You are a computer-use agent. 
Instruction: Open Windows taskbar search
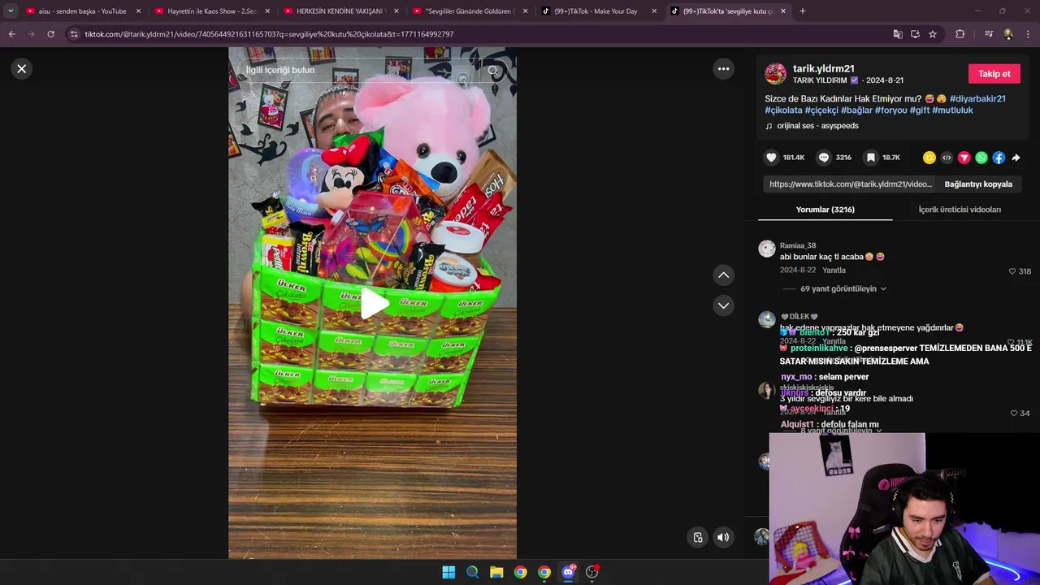pos(472,572)
